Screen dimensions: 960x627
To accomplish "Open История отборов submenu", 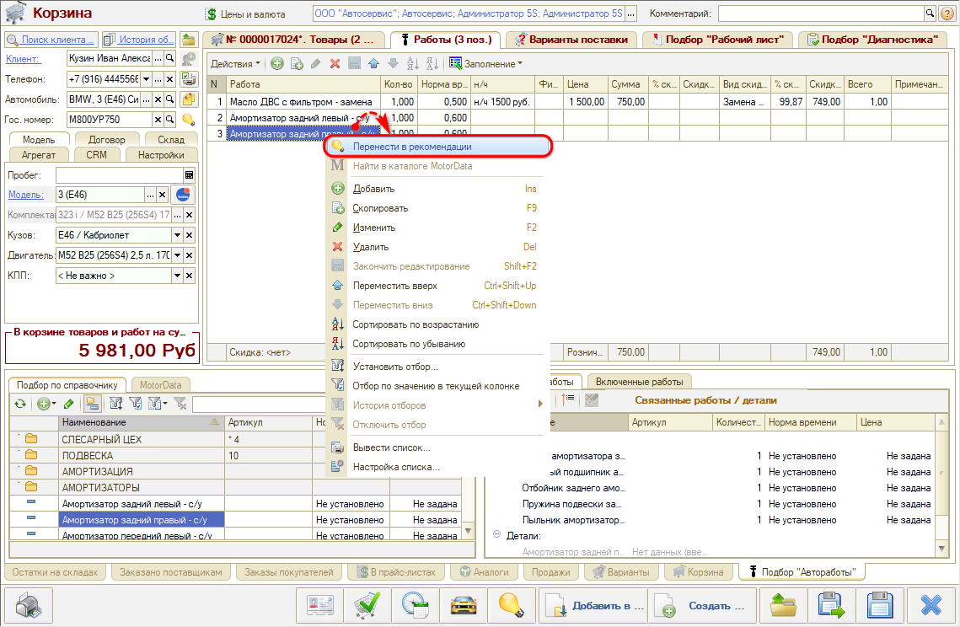I will click(x=437, y=405).
